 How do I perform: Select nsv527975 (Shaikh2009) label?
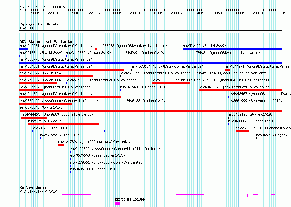(50, 121)
